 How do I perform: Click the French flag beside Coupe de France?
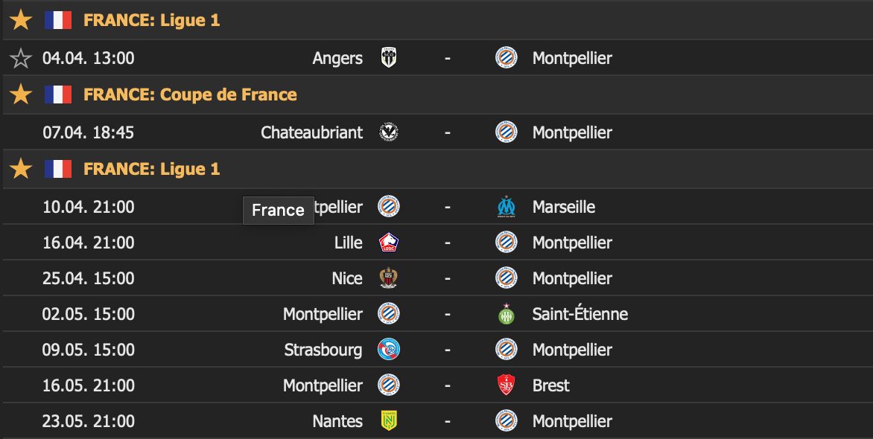(57, 94)
